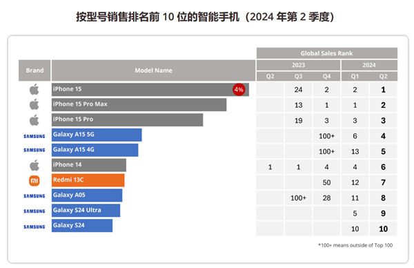Click the Brand column header
This screenshot has width=414, height=268.
point(34,70)
